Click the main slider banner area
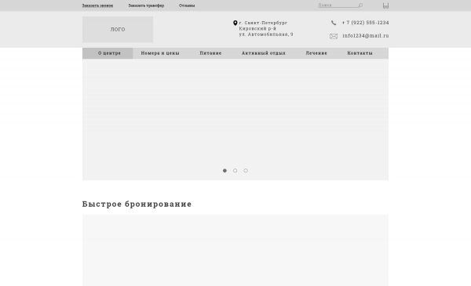 pyautogui.click(x=235, y=119)
